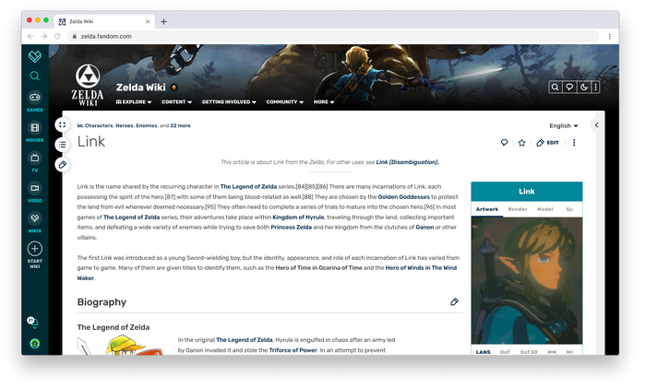Switch infobox to Render tab
Image resolution: width=646 pixels, height=387 pixels.
click(x=518, y=209)
